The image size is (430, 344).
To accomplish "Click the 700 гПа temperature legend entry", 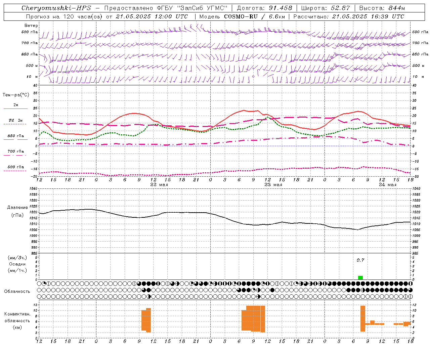I will point(16,152).
